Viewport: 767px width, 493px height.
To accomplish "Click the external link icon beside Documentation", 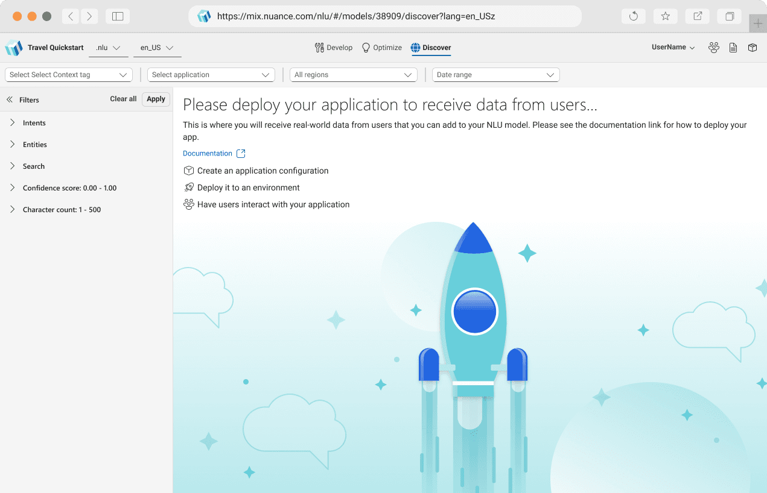I will click(x=241, y=154).
